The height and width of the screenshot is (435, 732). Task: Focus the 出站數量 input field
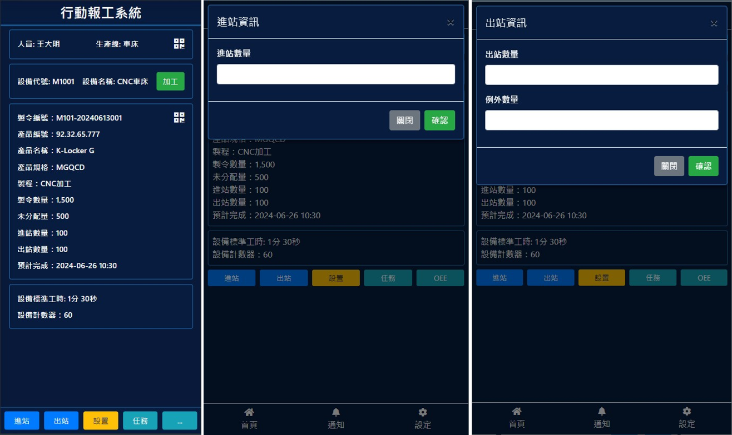[602, 75]
